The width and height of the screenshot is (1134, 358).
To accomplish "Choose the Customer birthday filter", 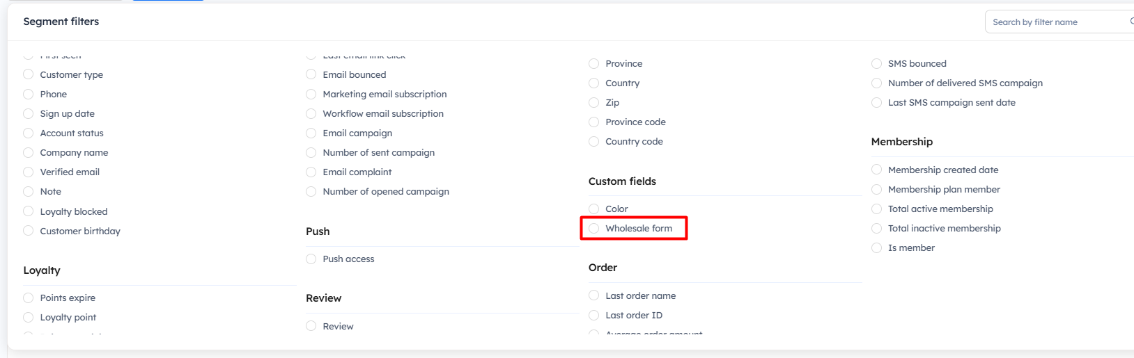I will coord(29,231).
